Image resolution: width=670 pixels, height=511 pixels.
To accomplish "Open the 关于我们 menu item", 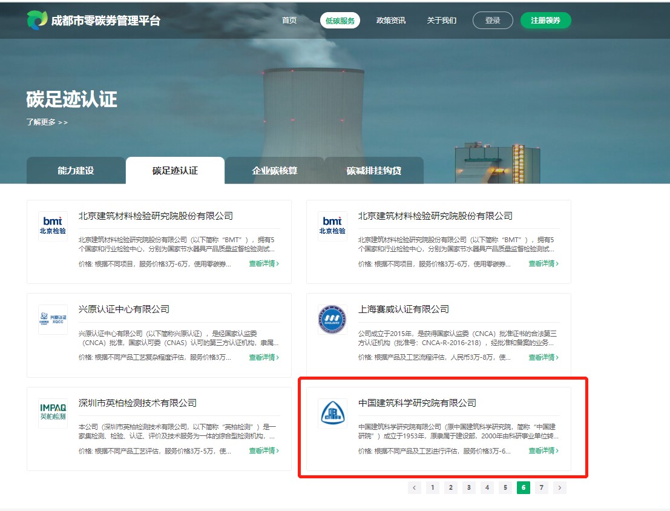I will (x=442, y=21).
